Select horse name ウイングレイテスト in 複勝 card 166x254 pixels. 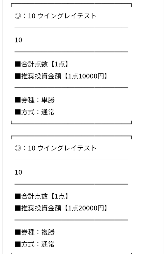[x=67, y=148]
